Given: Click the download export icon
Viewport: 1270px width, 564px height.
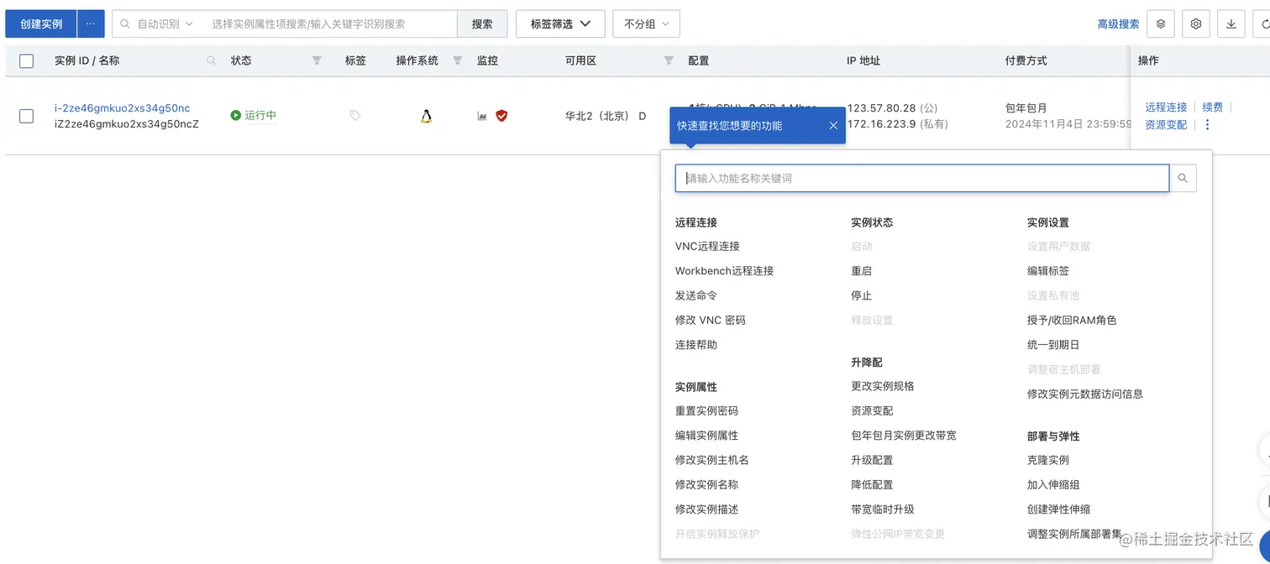Looking at the screenshot, I should [x=1231, y=24].
